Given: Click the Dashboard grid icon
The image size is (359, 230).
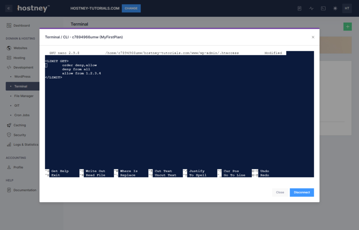Looking at the screenshot, I should (10, 25).
